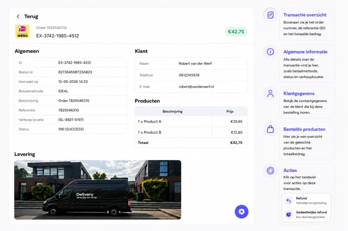Click the iDEAL WERO payment logo
The image size is (348, 231).
[22, 32]
